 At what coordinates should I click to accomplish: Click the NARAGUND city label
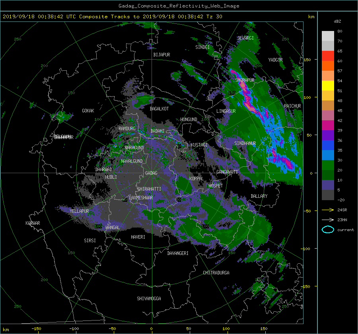pos(134,147)
